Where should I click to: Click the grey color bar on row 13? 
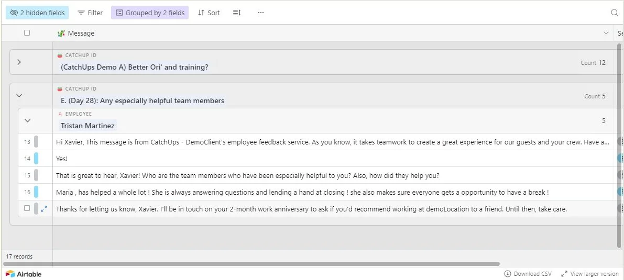click(36, 142)
